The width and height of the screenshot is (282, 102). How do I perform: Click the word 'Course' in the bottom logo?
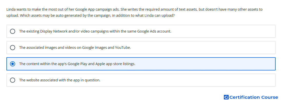click(270, 97)
